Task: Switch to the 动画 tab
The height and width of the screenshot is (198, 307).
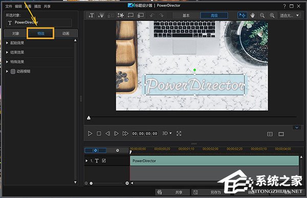Action: point(66,33)
